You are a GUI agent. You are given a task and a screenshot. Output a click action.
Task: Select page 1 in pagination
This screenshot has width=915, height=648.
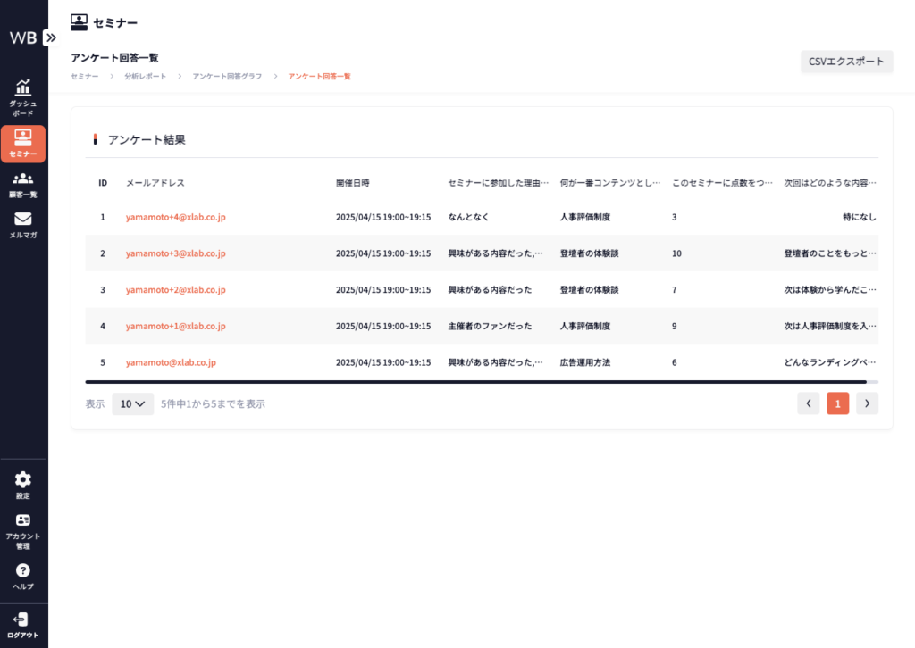coord(837,403)
